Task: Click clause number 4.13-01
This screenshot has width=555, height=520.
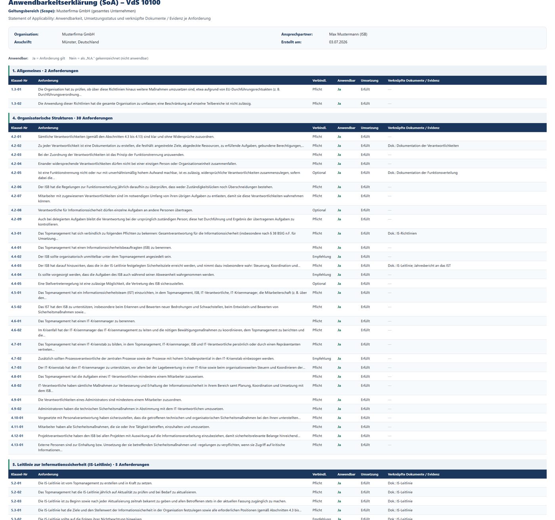Action: tap(17, 445)
